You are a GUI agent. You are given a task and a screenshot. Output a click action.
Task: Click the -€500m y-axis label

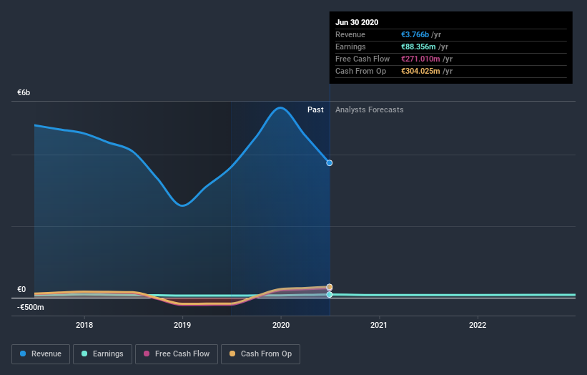tap(30, 307)
